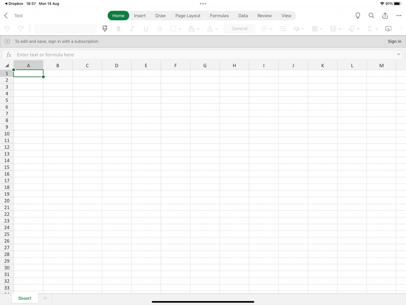Image resolution: width=406 pixels, height=305 pixels.
Task: Open the General number format box
Action: tap(239, 28)
